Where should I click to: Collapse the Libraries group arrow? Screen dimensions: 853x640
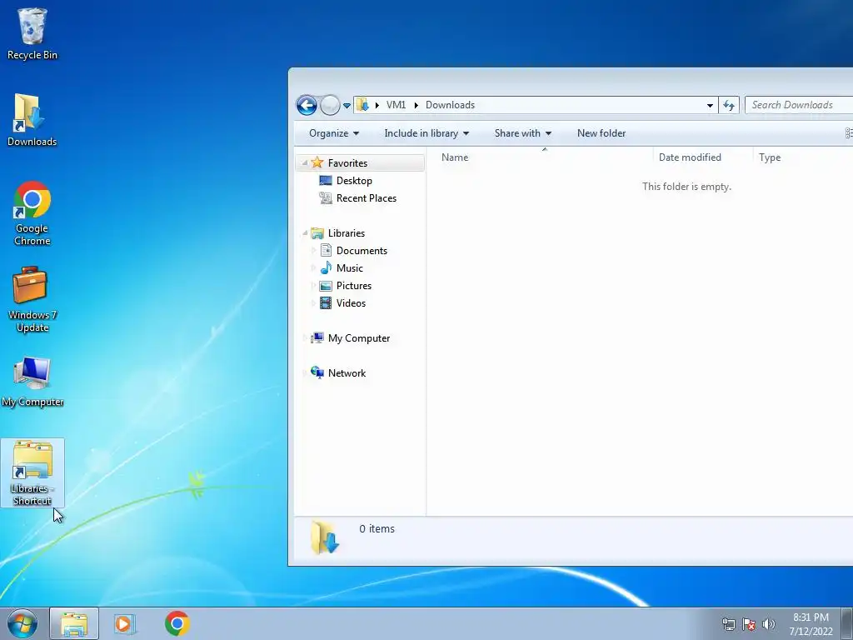click(305, 233)
